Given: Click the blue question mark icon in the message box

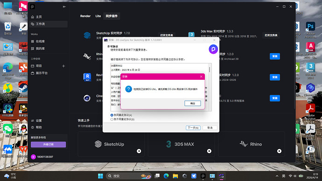Looking at the screenshot, I should click(x=128, y=89).
